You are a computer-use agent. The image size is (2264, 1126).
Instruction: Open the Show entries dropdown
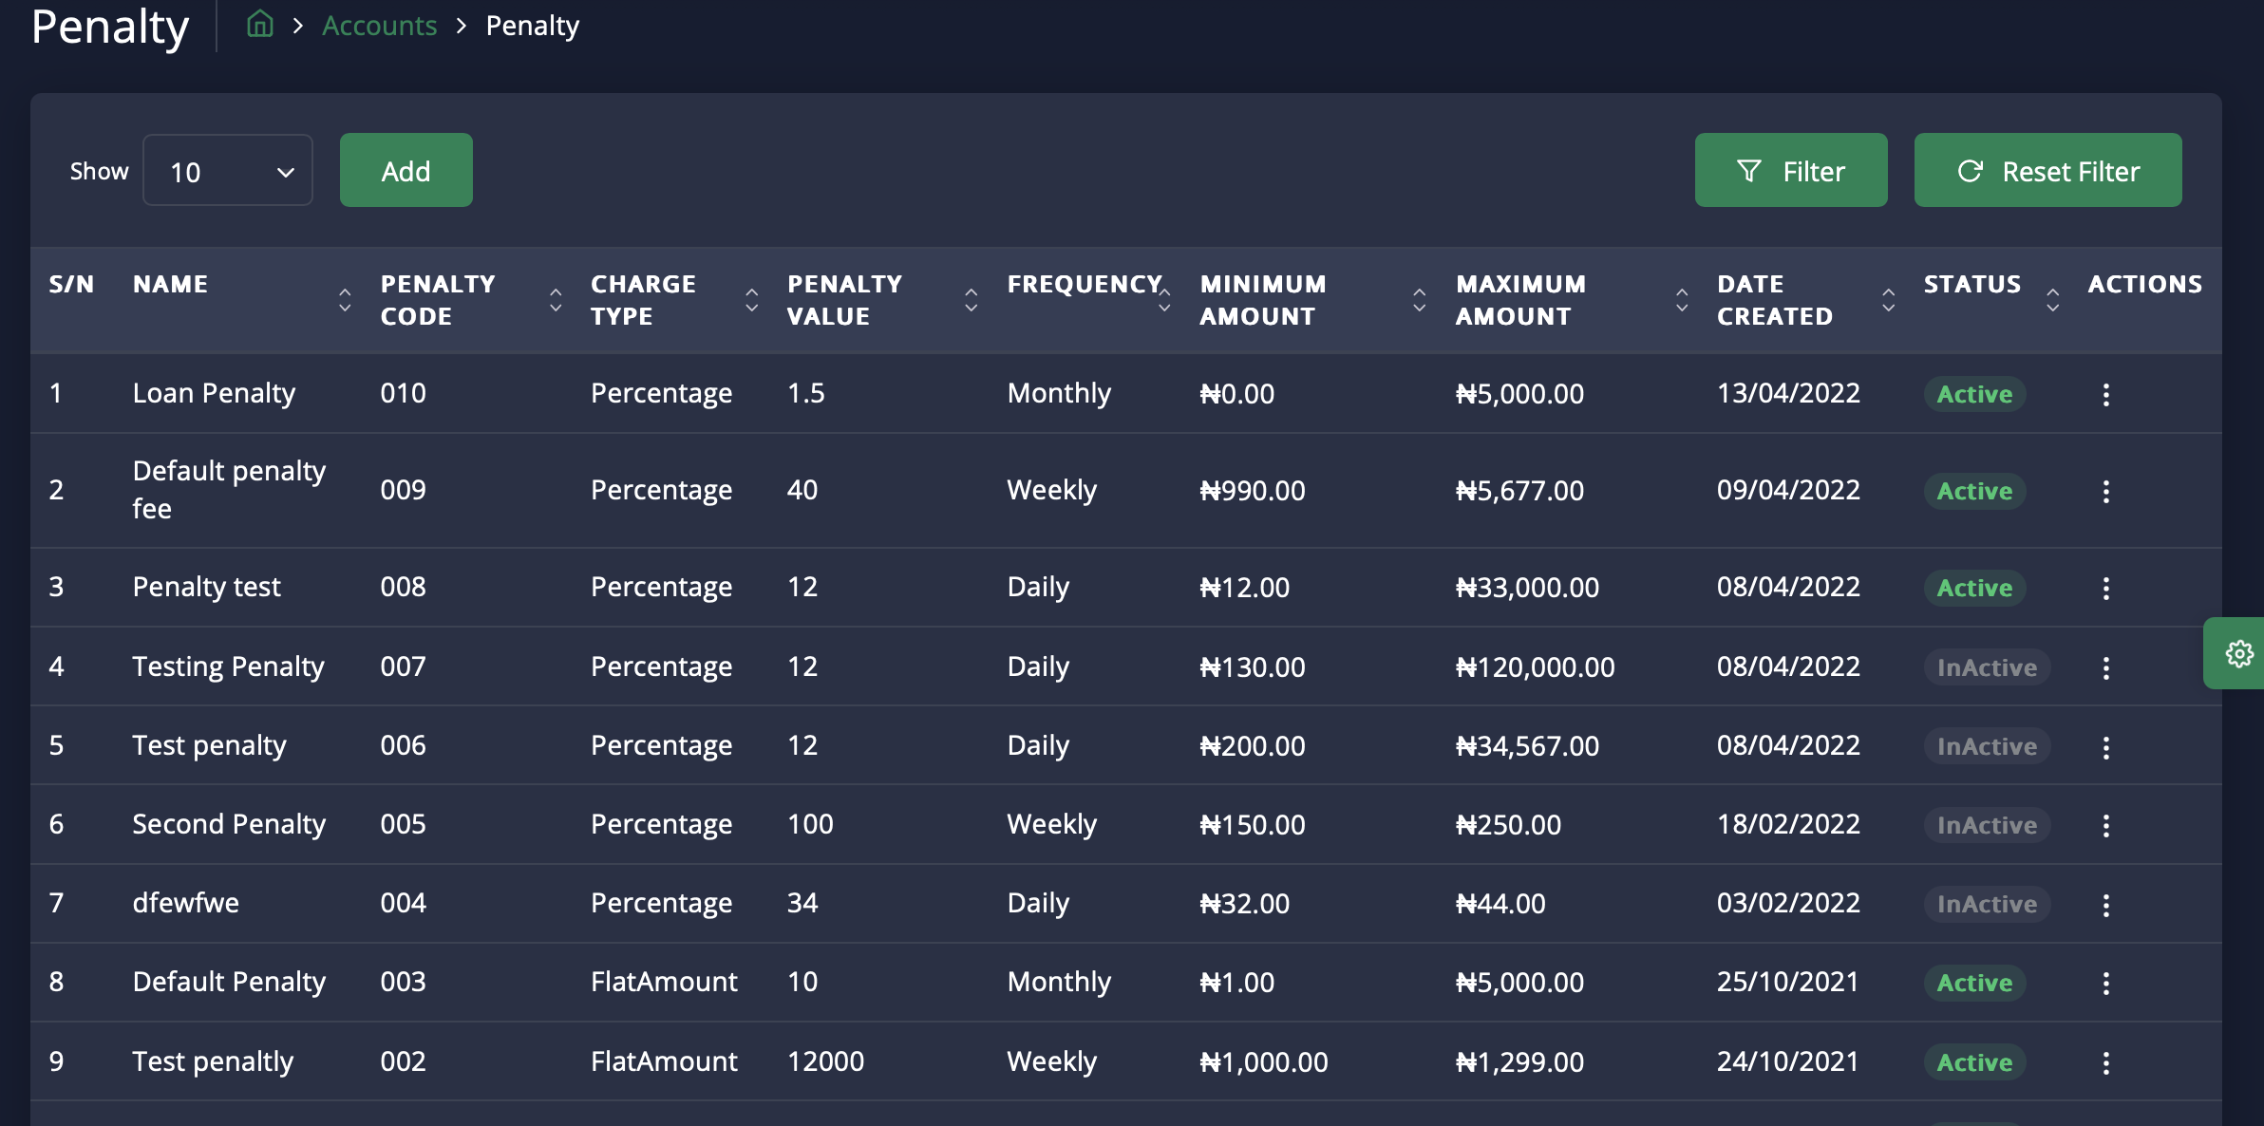228,171
